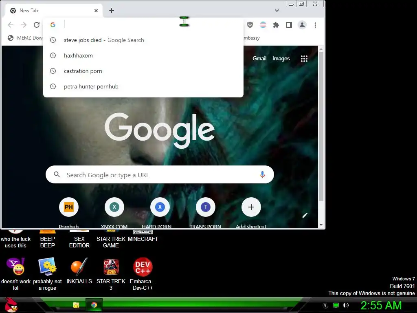Select the STAR TREK 3 desktop icon
The height and width of the screenshot is (313, 417).
click(x=111, y=274)
